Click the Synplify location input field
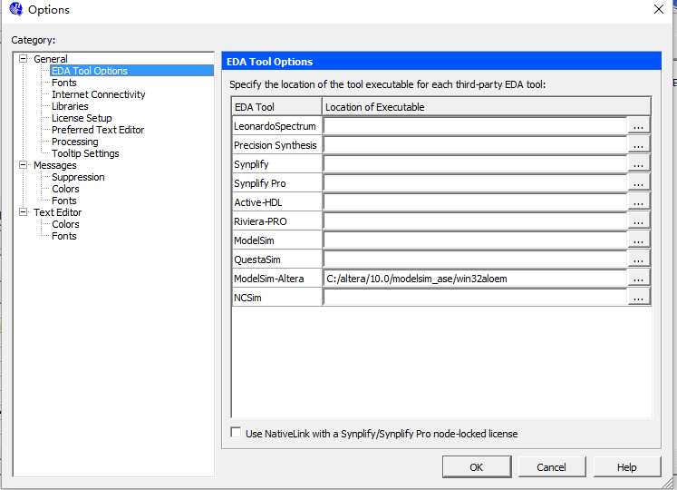Image resolution: width=677 pixels, height=490 pixels. coord(475,164)
